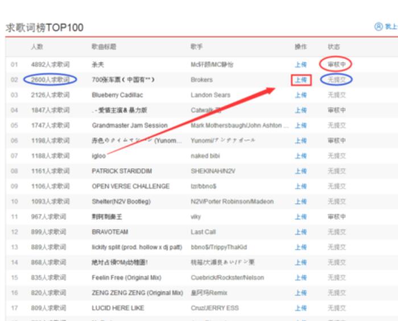Upload lyrics for BRAVOTEAM by Last Call
This screenshot has height=321, width=398.
[300, 232]
